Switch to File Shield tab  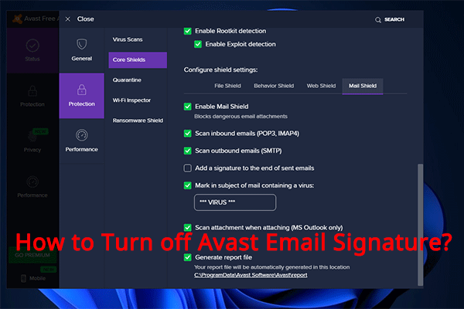coord(227,86)
